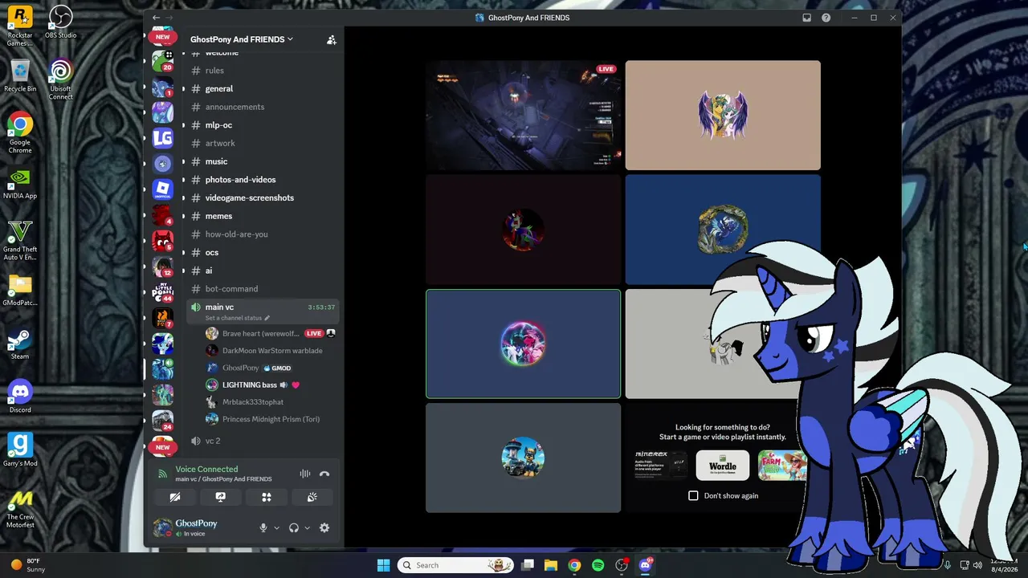
Task: Open OBS Studio desktop shortcut
Action: 60,22
